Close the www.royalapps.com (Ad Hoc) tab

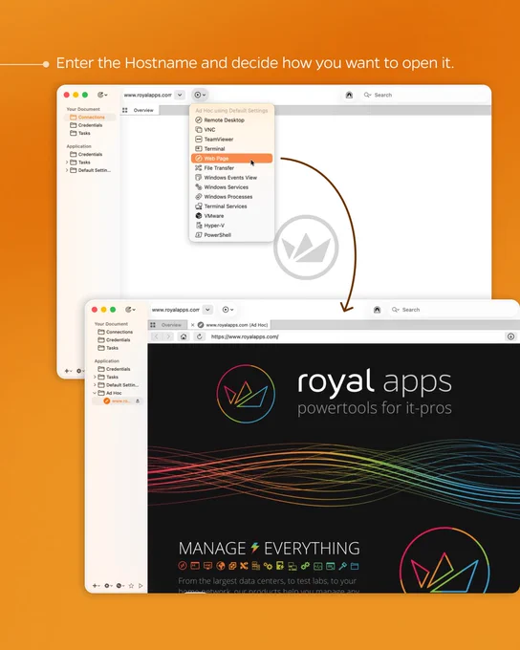coord(192,325)
